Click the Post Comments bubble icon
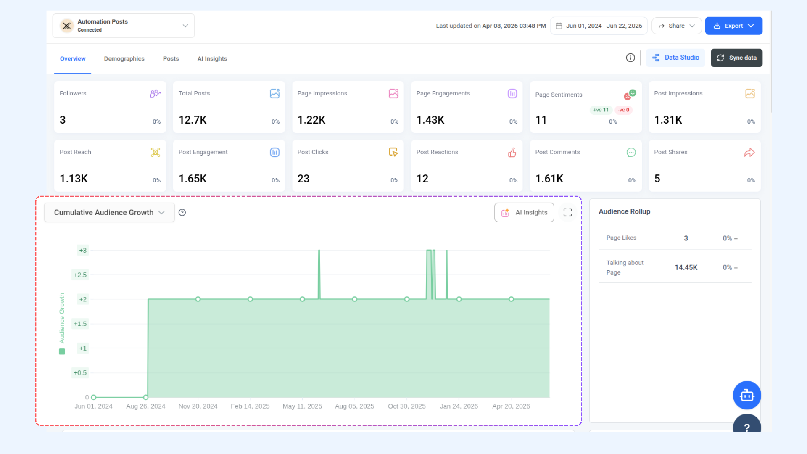Screen dimensions: 807x454 631,153
